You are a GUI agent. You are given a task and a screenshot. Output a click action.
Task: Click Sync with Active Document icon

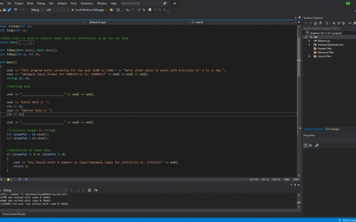[334, 23]
